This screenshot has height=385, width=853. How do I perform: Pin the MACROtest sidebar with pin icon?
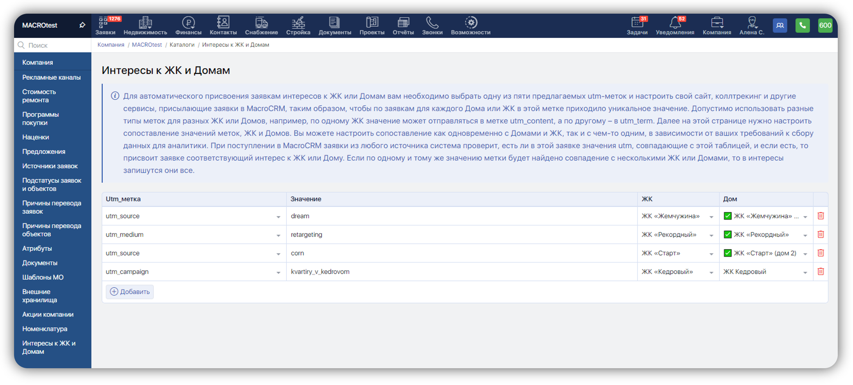coord(82,25)
